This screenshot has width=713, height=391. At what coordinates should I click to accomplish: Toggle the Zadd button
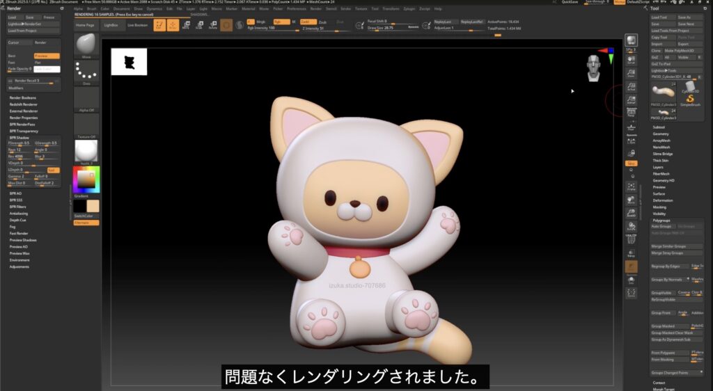tap(308, 22)
